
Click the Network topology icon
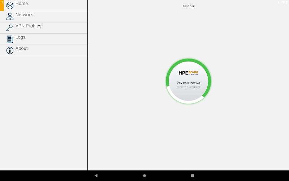pos(10,16)
